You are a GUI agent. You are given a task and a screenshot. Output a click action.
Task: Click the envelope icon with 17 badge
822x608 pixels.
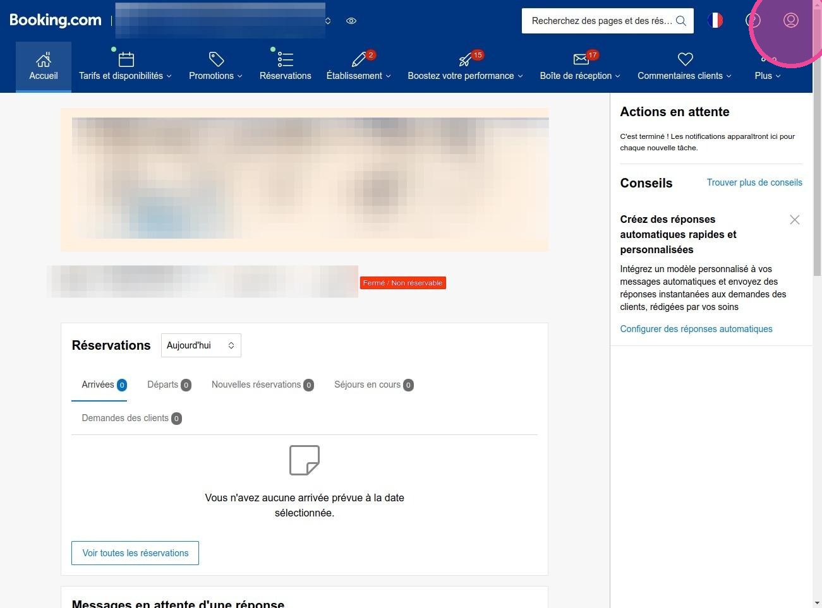pyautogui.click(x=581, y=59)
